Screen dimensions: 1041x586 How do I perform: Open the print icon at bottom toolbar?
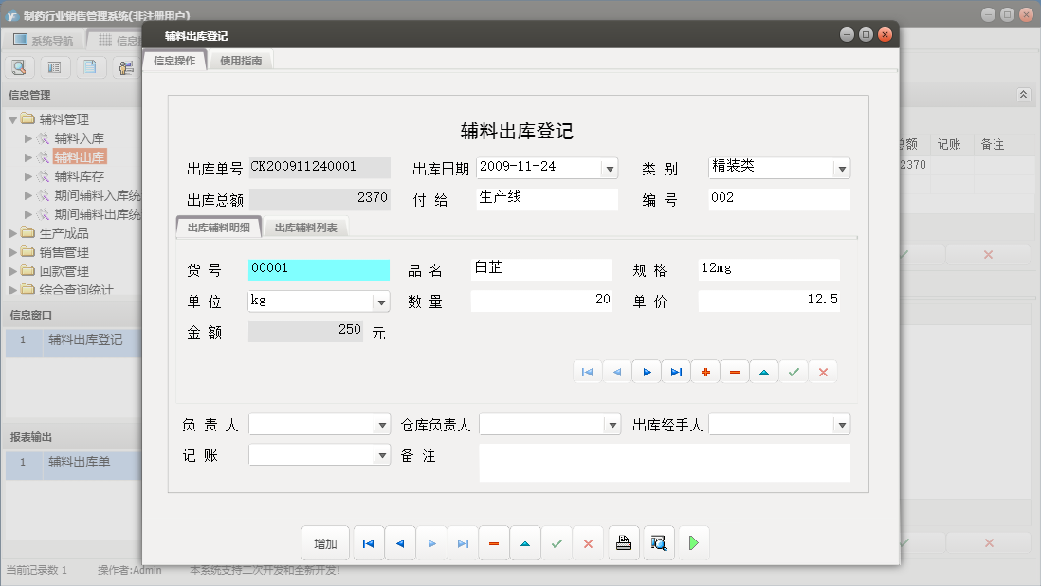(x=623, y=542)
